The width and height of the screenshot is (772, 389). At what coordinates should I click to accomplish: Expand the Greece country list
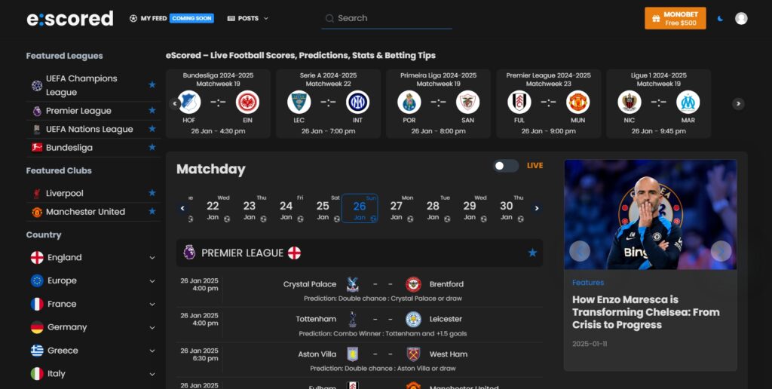(152, 351)
